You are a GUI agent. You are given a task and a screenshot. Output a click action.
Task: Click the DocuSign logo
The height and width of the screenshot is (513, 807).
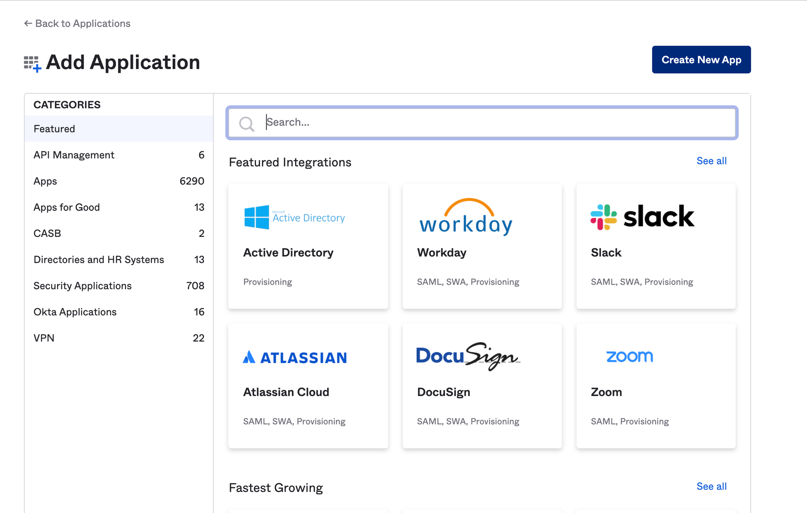point(468,356)
